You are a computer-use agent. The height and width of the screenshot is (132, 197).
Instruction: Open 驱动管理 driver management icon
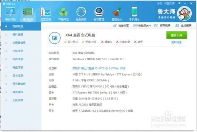tap(99, 12)
